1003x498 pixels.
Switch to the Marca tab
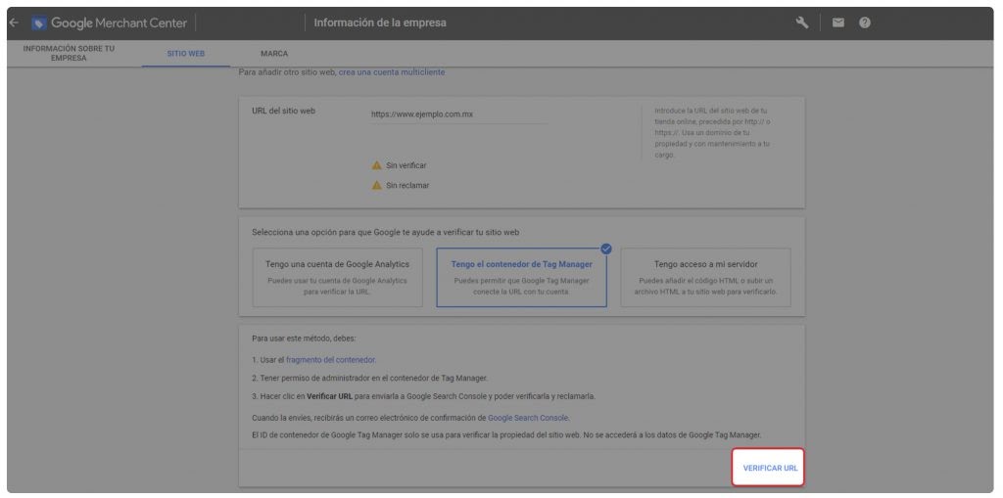coord(274,54)
